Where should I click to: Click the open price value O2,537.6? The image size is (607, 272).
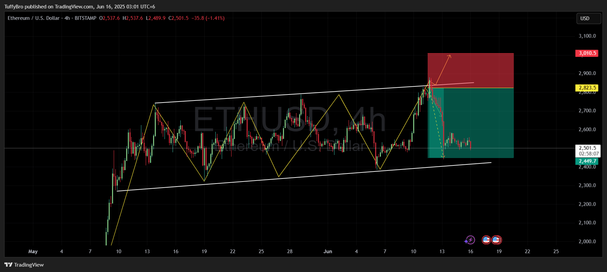(109, 18)
